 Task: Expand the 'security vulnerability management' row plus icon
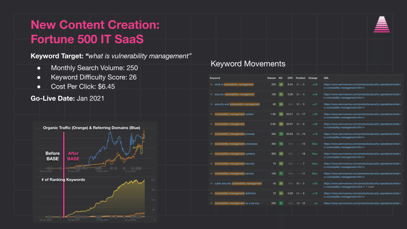pyautogui.click(x=211, y=94)
